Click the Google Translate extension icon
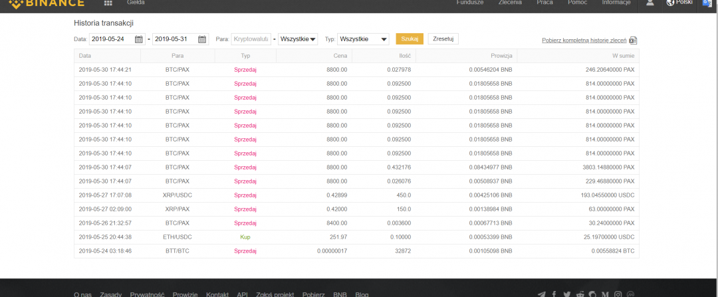Screen dimensions: 718x297 pyautogui.click(x=707, y=3)
